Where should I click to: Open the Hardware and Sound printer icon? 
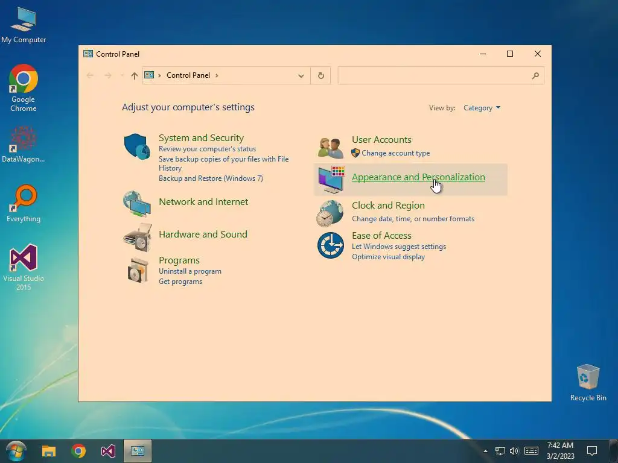[138, 238]
